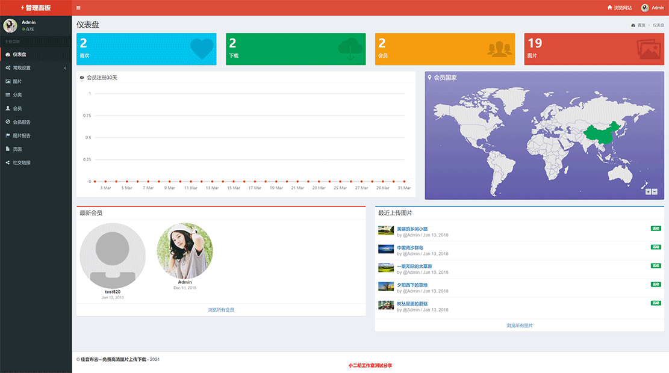This screenshot has height=373, width=669.
Task: Expand the 常规设置 sidebar submenu
Action: coord(36,68)
